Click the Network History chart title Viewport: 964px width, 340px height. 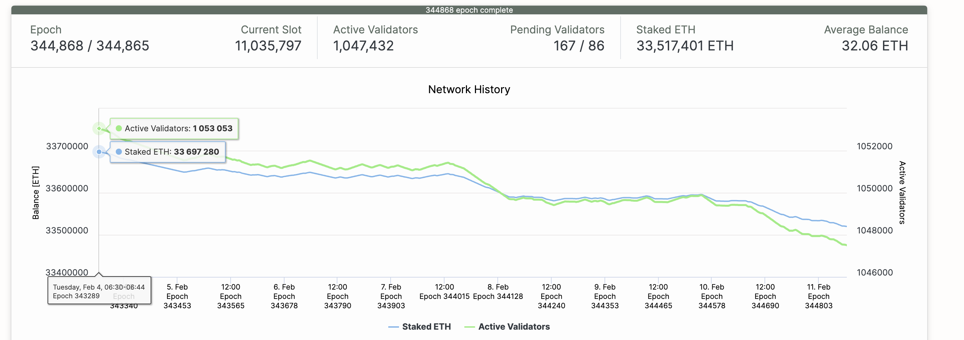click(469, 90)
